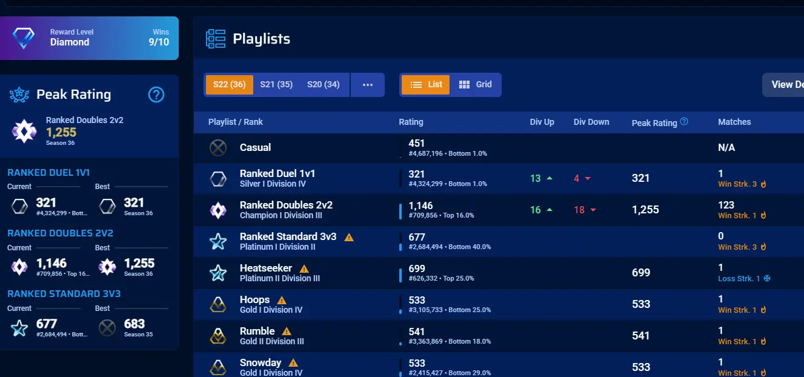Select the S20 (34) season tab

tap(324, 85)
